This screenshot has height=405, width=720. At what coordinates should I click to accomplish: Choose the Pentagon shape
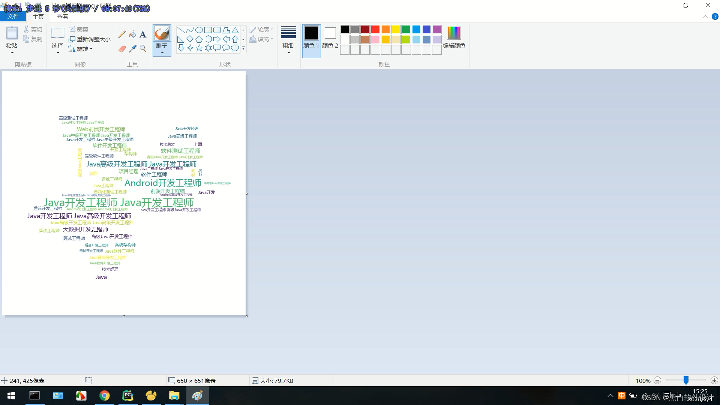coord(199,39)
